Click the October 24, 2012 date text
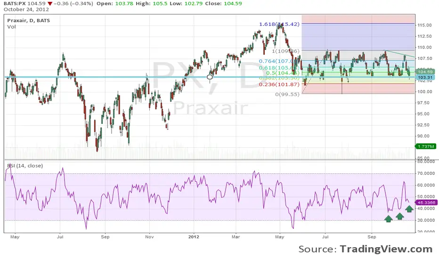Viewport: 439px width, 259px height. coord(26,9)
